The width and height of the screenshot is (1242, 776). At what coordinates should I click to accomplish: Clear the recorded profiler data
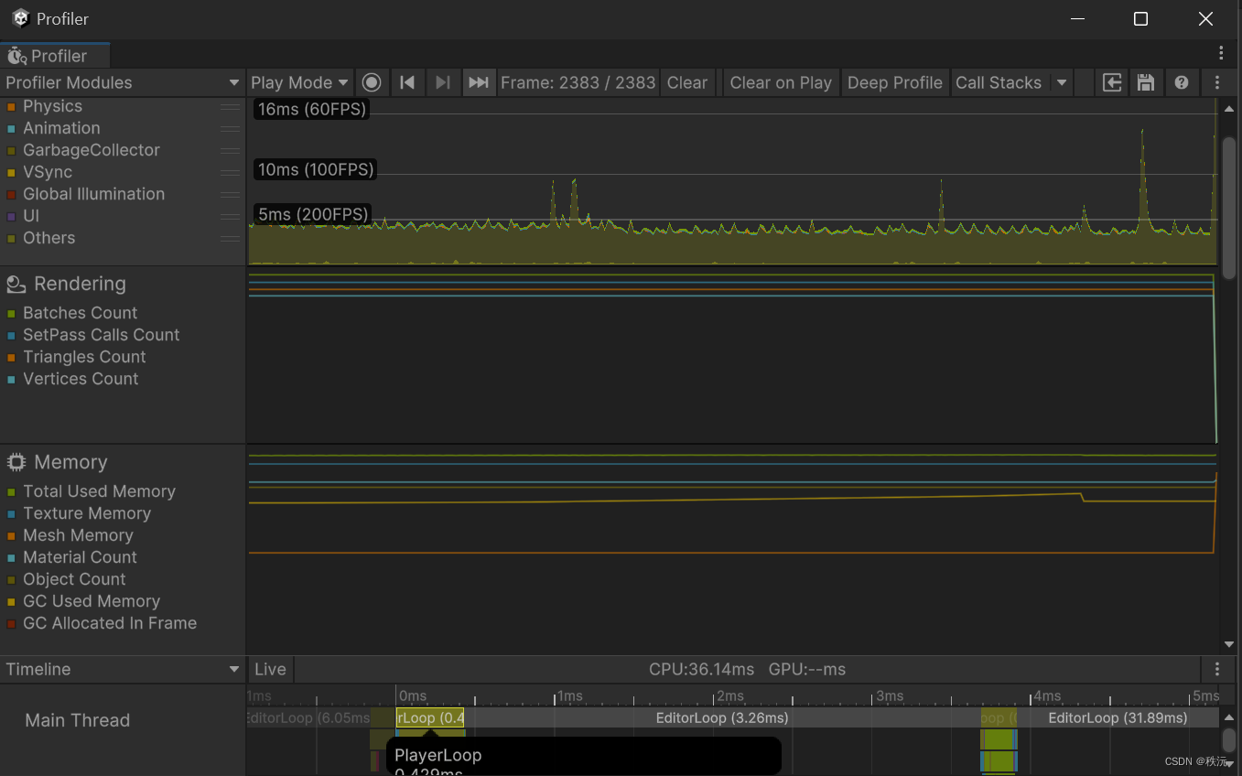tap(687, 82)
